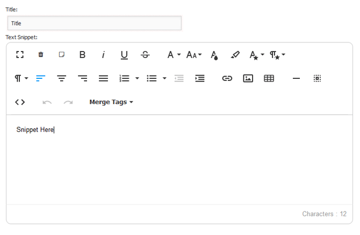Click the Title input field
This screenshot has width=360, height=235.
(95, 23)
